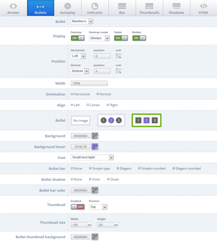Viewport: 217px width, 242px height.
Task: Open the Desktop mode Always dropdown
Action: coord(99,38)
